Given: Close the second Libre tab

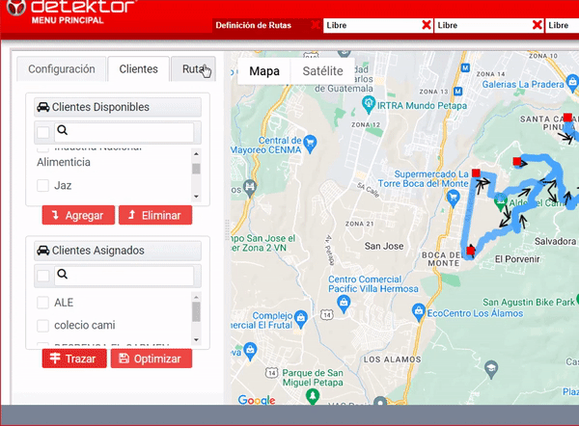Looking at the screenshot, I should coord(537,25).
